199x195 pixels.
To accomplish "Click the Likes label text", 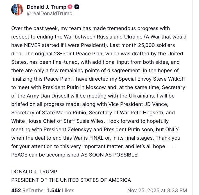I will [x=68, y=190].
